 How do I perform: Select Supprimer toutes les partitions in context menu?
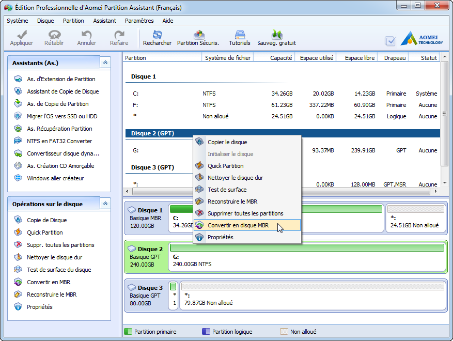(245, 213)
